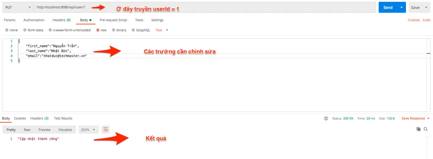Click the globe network icon beside Status
Screen dimensions: 433x159
coord(326,118)
